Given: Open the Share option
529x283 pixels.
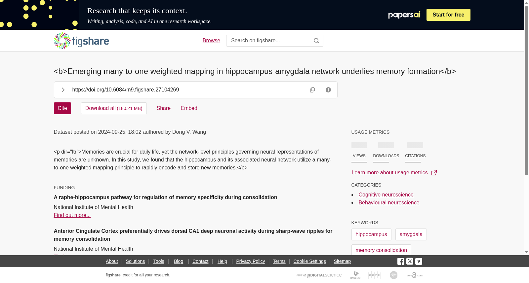Looking at the screenshot, I should pos(164,108).
